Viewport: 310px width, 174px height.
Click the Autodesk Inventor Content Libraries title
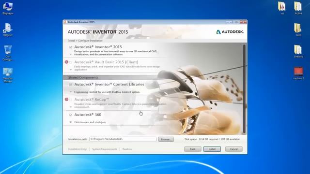pyautogui.click(x=109, y=84)
